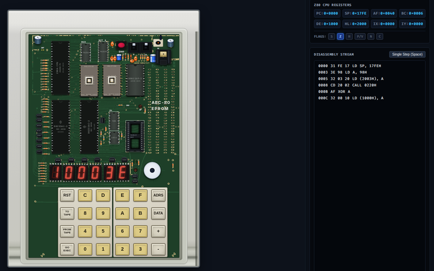Select the 'CALL 0220H' disassembly line

347,85
